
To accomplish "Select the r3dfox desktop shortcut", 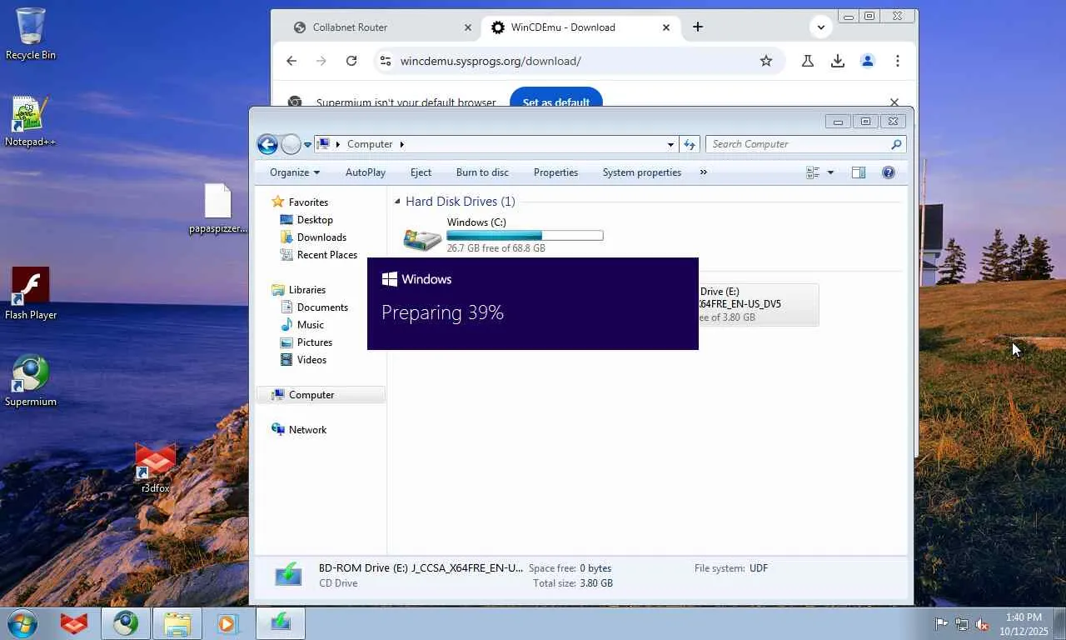I will coord(156,467).
